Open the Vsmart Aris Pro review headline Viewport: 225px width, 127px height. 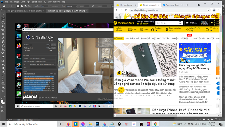pyautogui.click(x=145, y=82)
